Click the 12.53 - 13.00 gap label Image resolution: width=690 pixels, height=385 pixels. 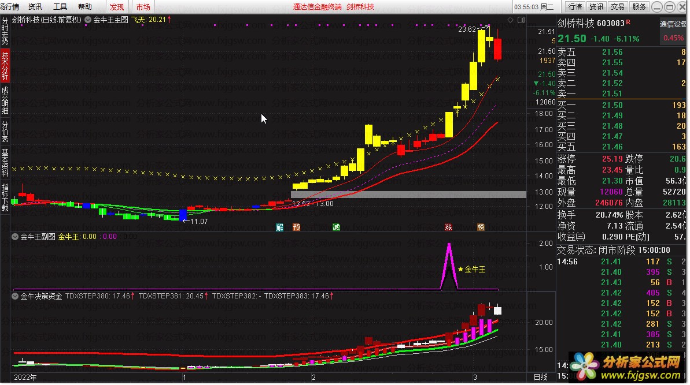[x=313, y=203]
